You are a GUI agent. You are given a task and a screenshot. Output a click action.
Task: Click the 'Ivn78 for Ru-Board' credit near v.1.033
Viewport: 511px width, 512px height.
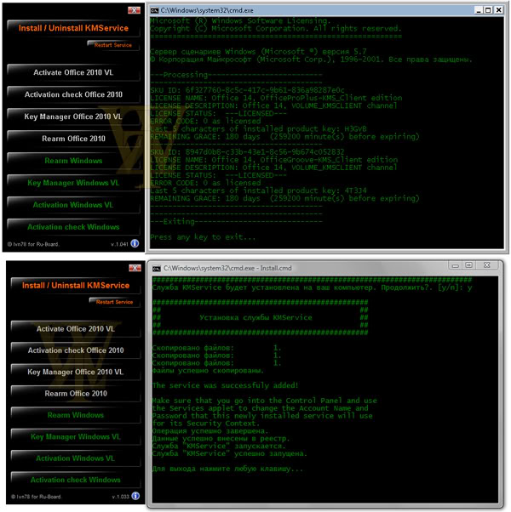point(36,497)
